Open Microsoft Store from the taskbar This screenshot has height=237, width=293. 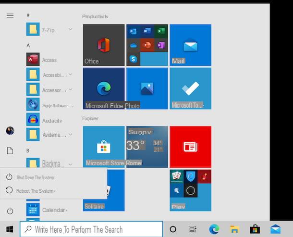pos(255,229)
